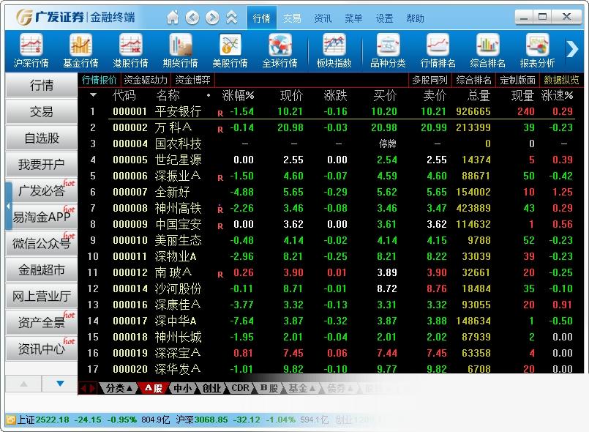The image size is (589, 432).
Task: Click the 广发必答 sidebar button
Action: pos(42,190)
